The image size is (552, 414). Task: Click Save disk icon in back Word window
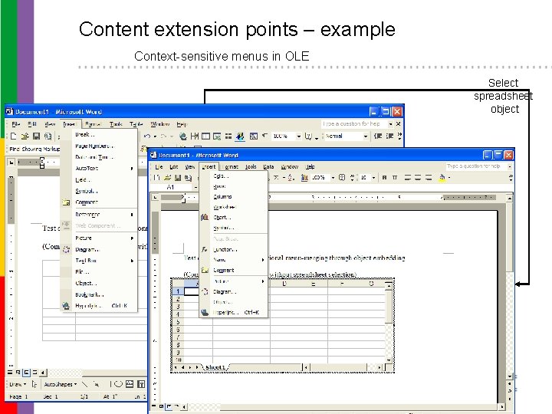(x=36, y=136)
